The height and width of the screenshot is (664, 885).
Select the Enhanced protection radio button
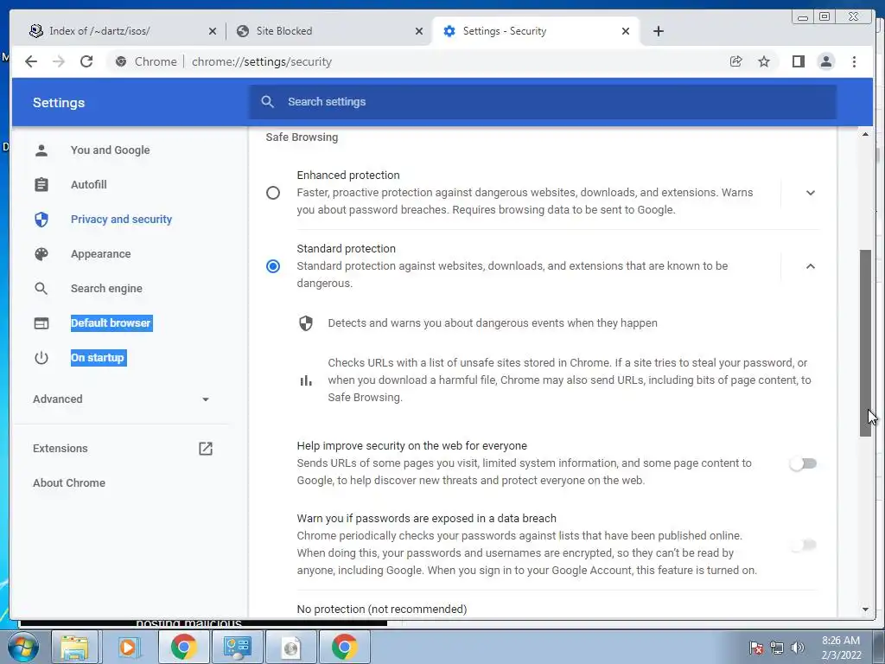(x=273, y=193)
